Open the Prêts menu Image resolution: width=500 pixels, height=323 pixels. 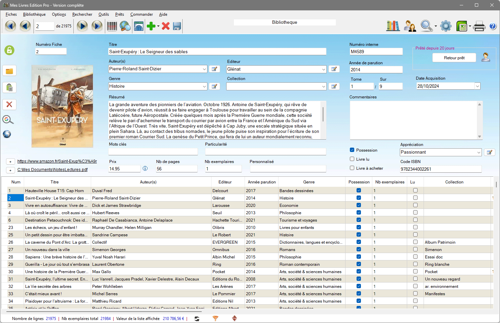(x=119, y=14)
